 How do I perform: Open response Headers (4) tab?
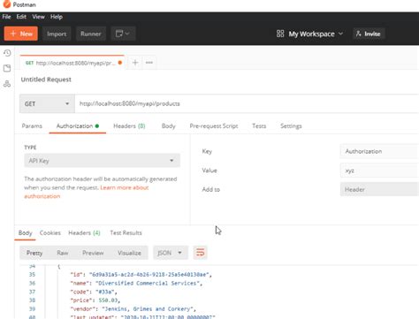(84, 233)
